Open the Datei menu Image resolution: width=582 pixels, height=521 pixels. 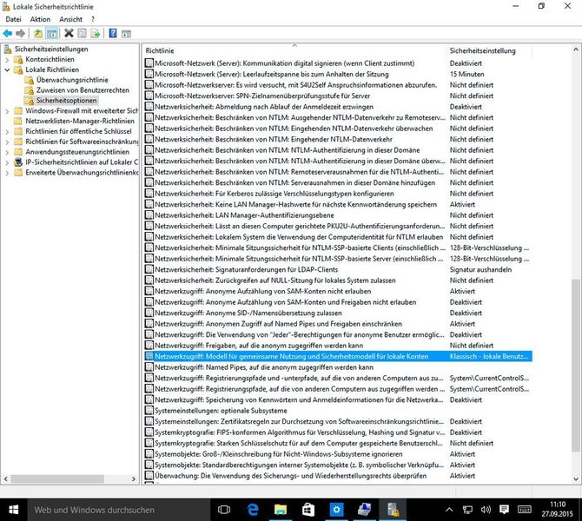pyautogui.click(x=13, y=19)
